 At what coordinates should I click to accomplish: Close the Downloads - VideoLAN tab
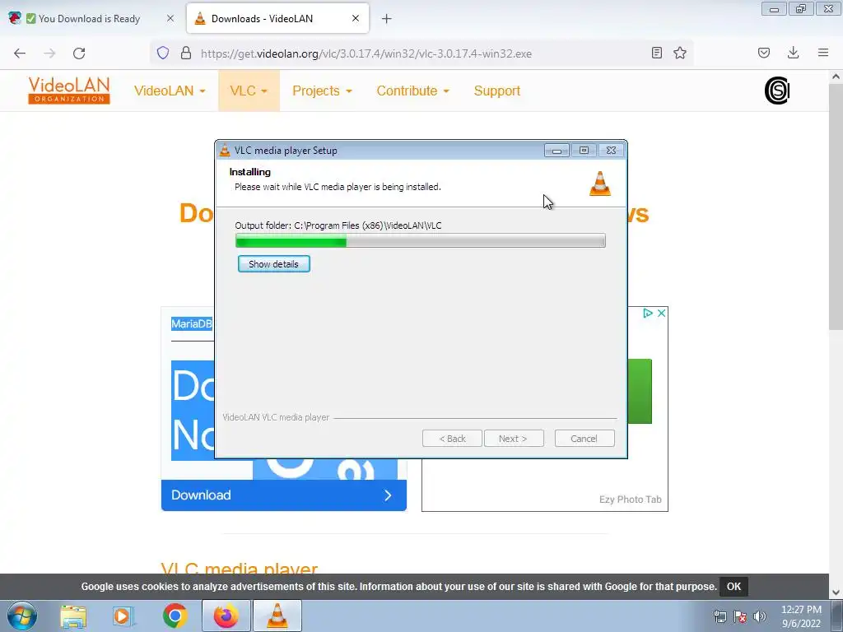pyautogui.click(x=356, y=18)
